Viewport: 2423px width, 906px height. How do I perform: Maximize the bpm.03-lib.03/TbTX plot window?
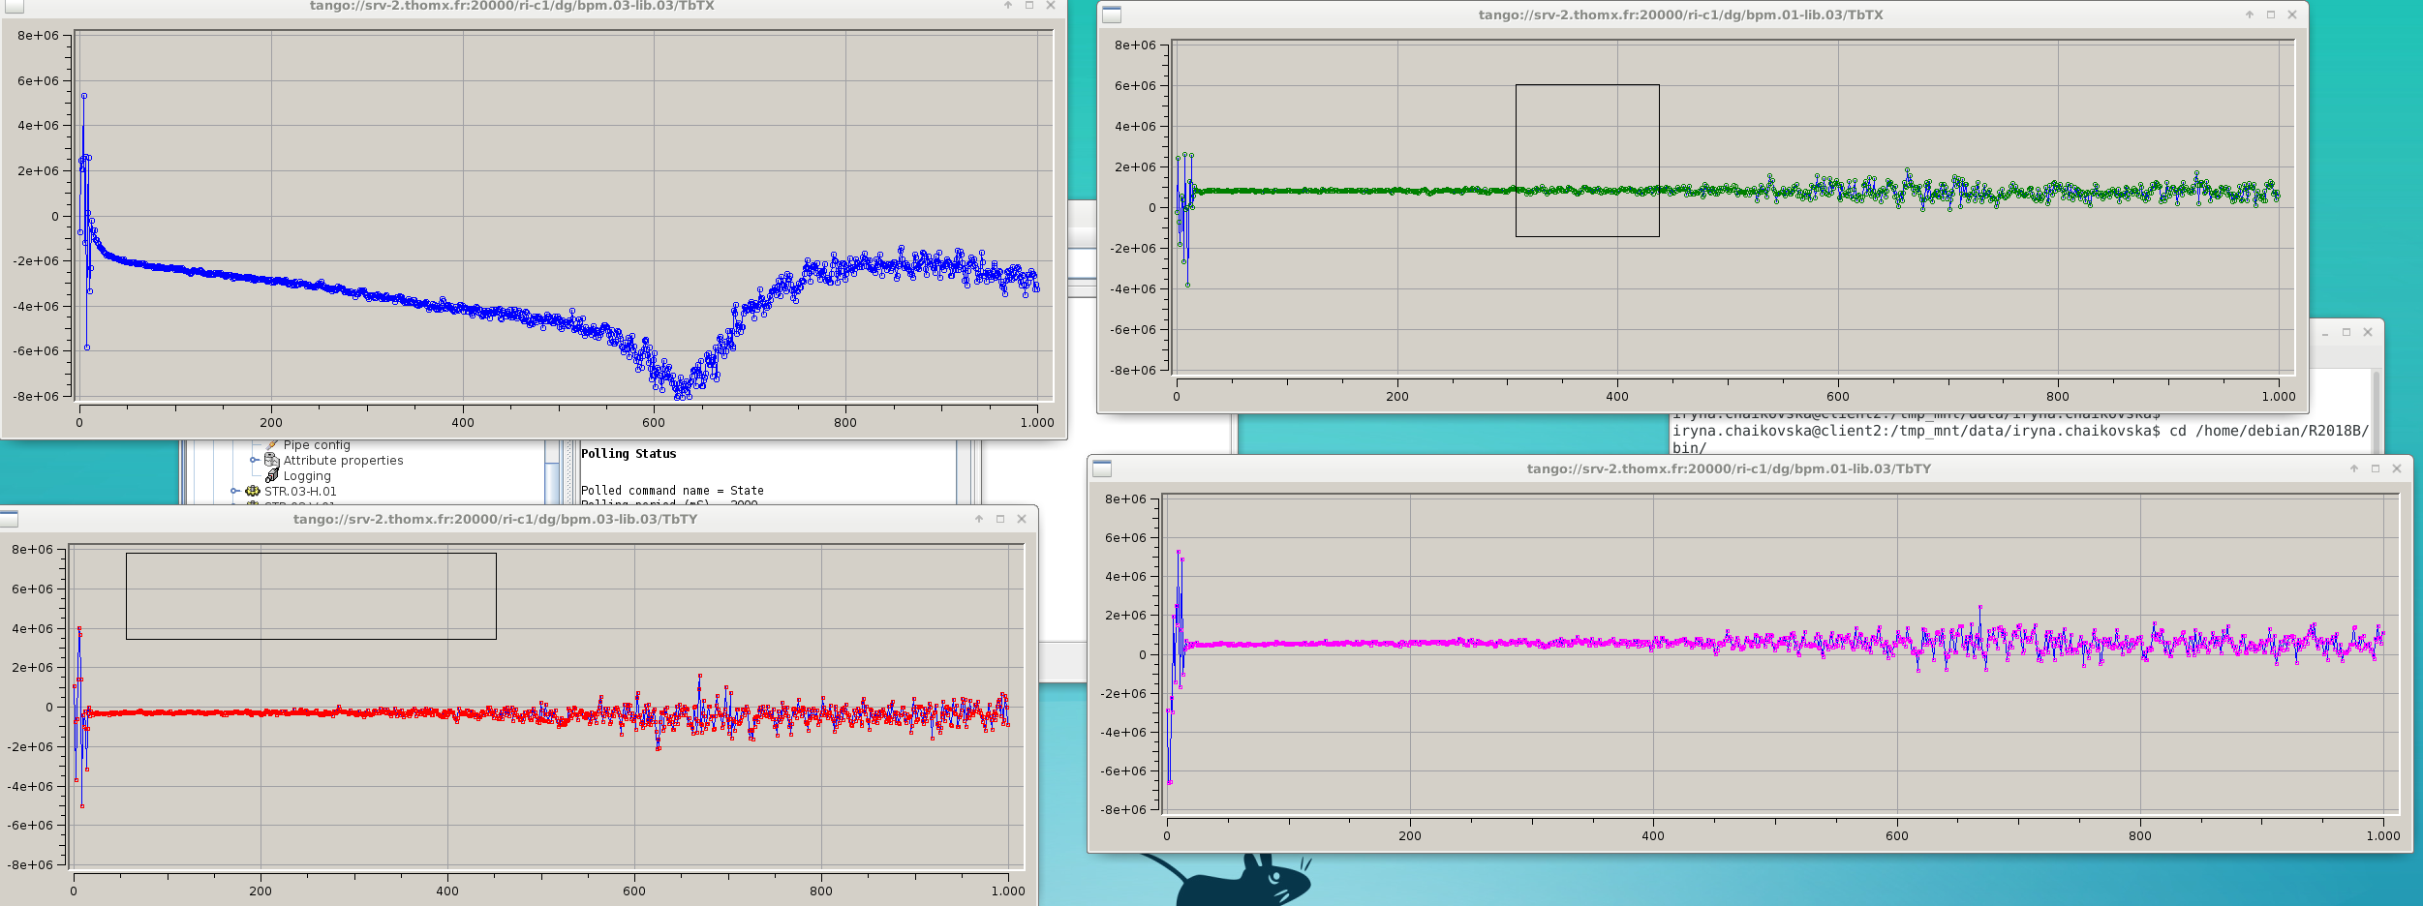coord(1029,6)
